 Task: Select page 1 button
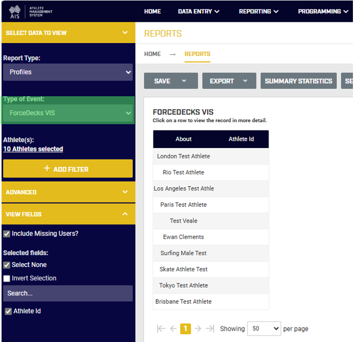pyautogui.click(x=186, y=329)
